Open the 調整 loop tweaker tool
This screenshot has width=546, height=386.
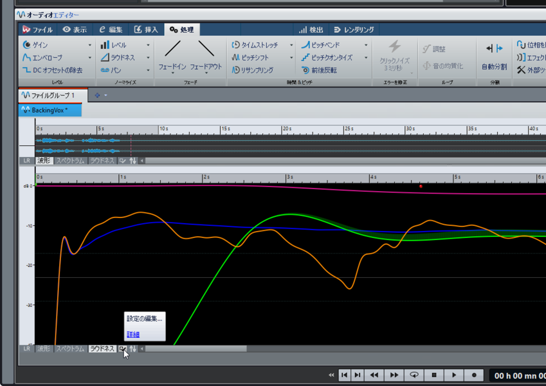pyautogui.click(x=434, y=49)
